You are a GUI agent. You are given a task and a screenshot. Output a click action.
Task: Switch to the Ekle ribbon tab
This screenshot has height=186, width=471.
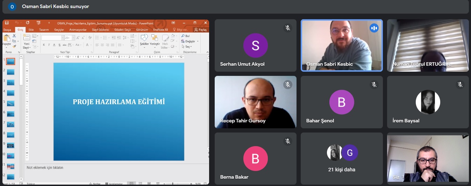tap(31, 30)
